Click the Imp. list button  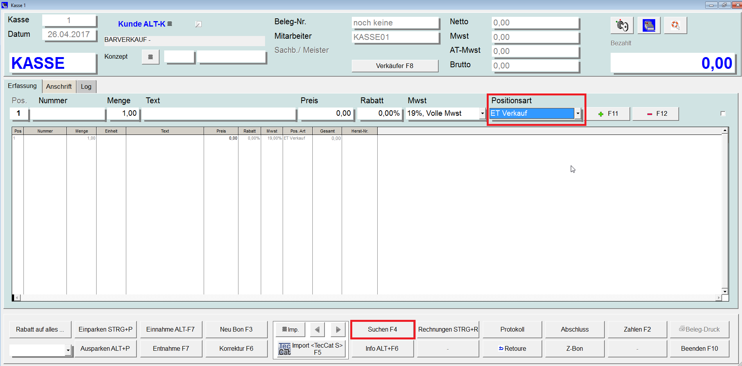(x=290, y=330)
